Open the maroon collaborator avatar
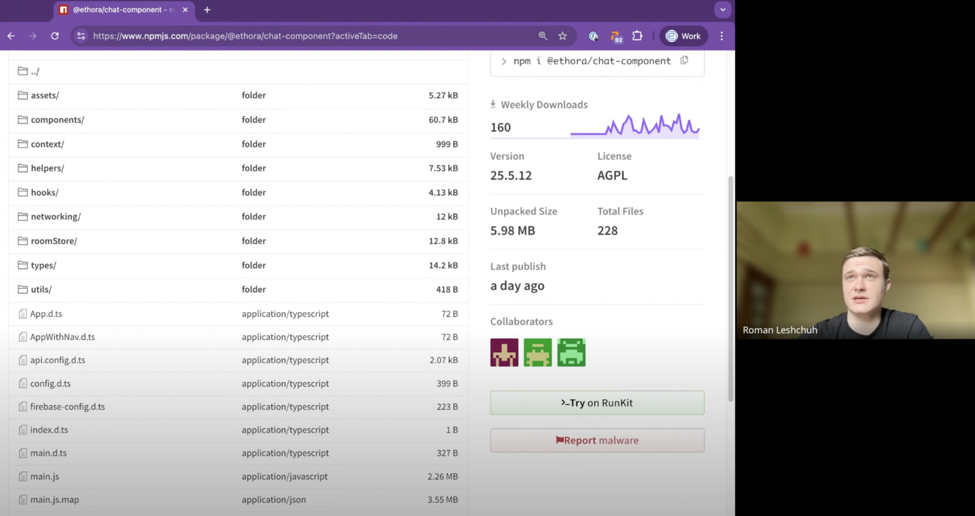The image size is (975, 516). 504,353
